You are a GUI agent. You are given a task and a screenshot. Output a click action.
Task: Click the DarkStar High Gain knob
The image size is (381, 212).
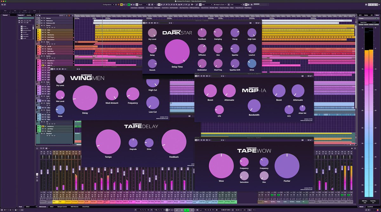[252, 32]
